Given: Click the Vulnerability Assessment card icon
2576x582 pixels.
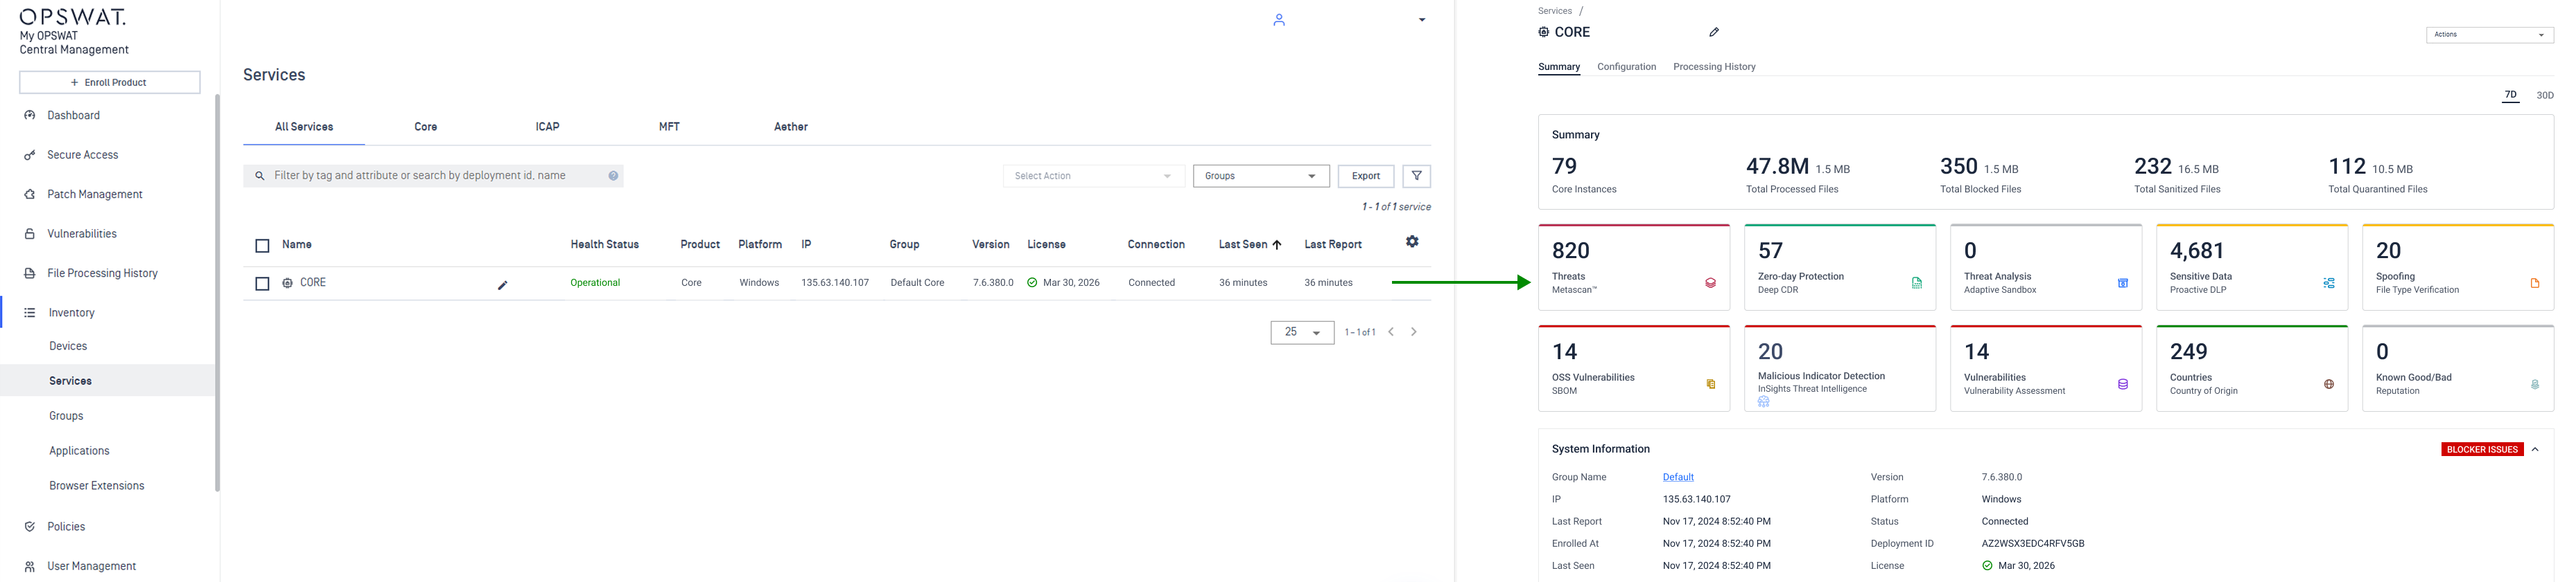Looking at the screenshot, I should coord(2122,384).
